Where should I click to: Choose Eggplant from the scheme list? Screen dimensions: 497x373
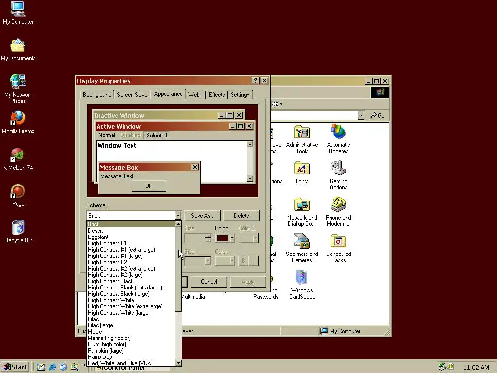pyautogui.click(x=131, y=237)
